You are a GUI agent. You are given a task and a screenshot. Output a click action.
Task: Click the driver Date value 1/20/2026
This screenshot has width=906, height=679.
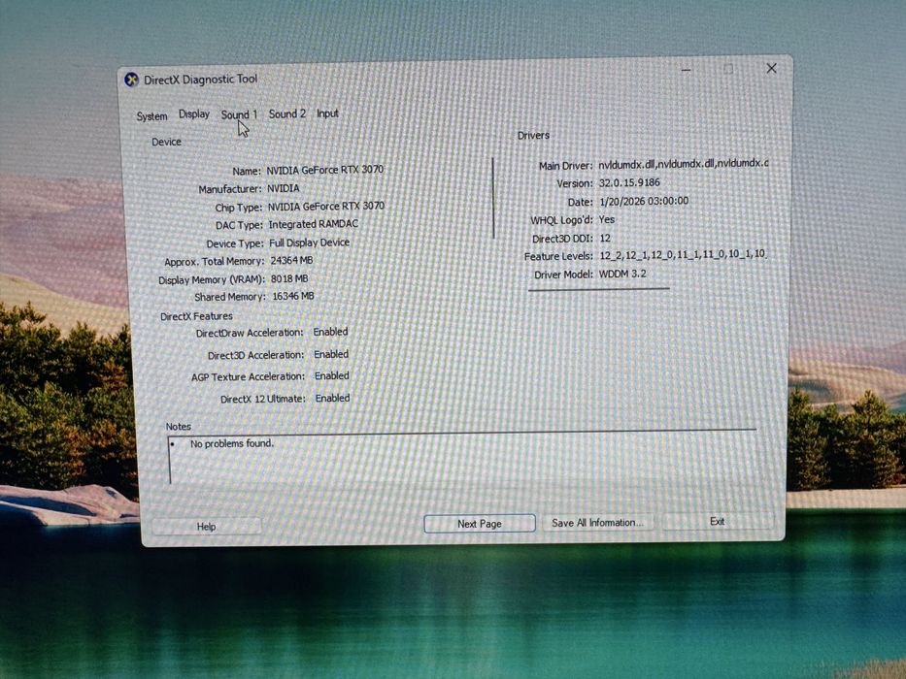pos(644,201)
